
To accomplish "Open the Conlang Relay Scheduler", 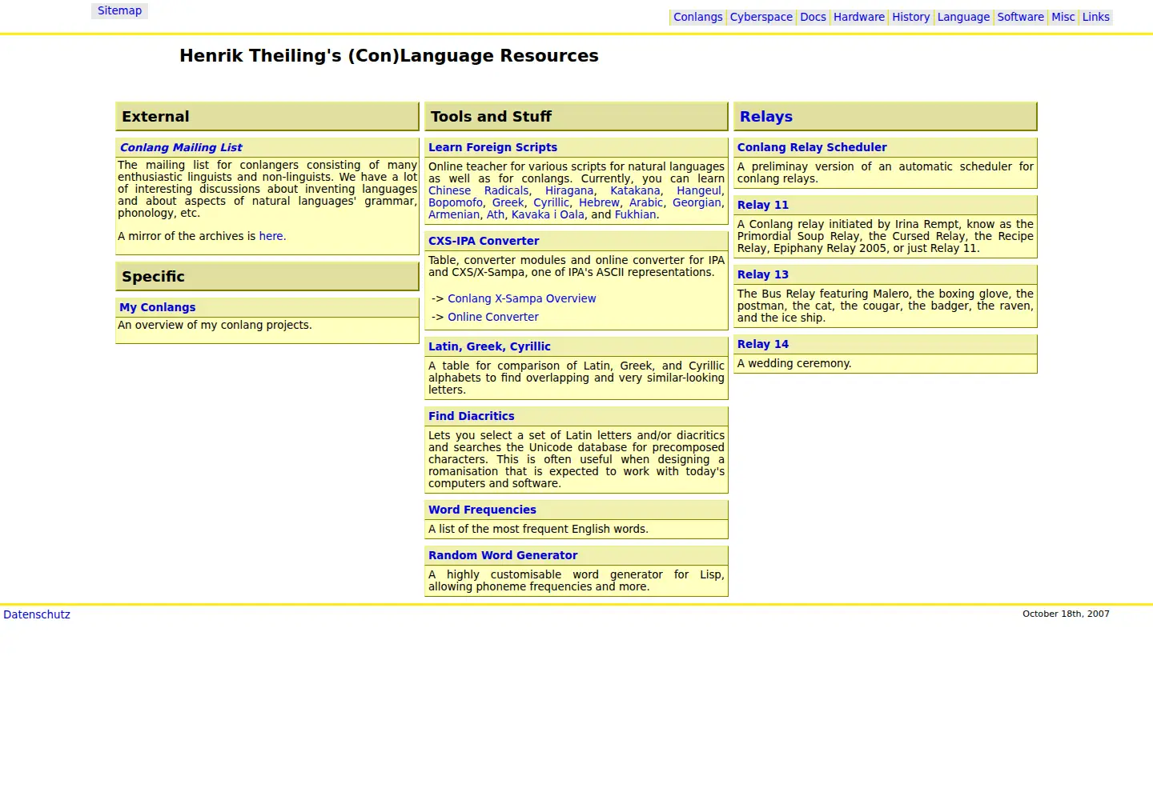I will pos(812,147).
